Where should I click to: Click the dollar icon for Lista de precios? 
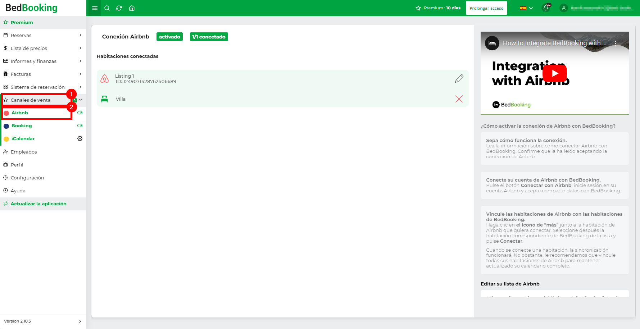point(5,48)
